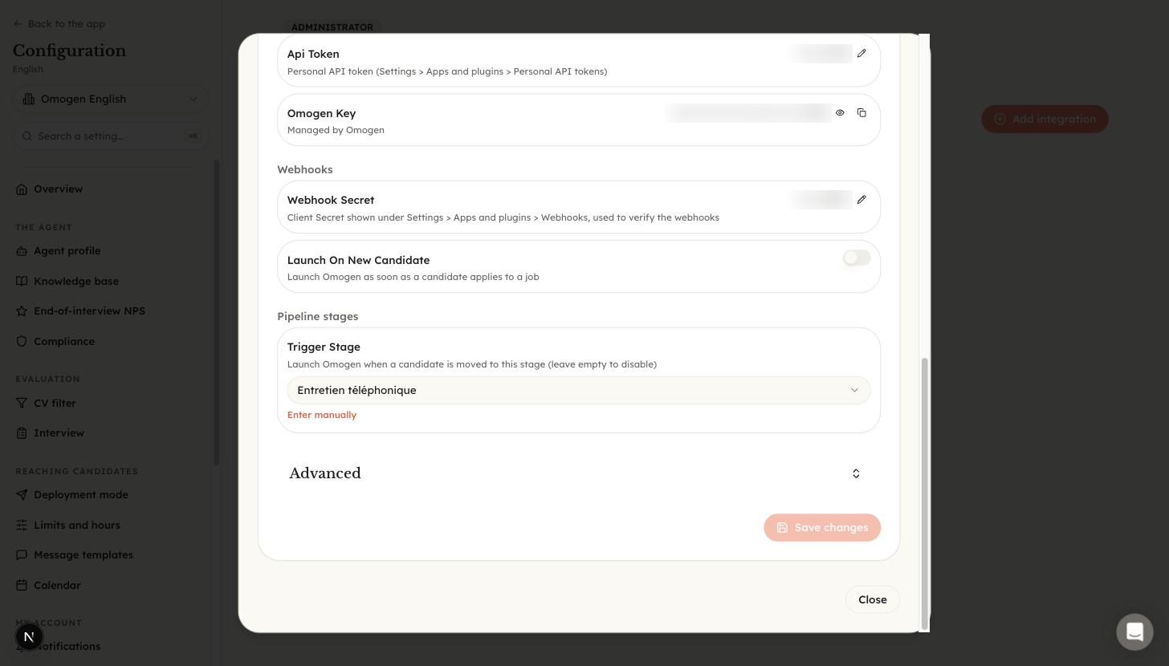Copy the Omogen Key to clipboard
This screenshot has width=1169, height=666.
(x=861, y=113)
